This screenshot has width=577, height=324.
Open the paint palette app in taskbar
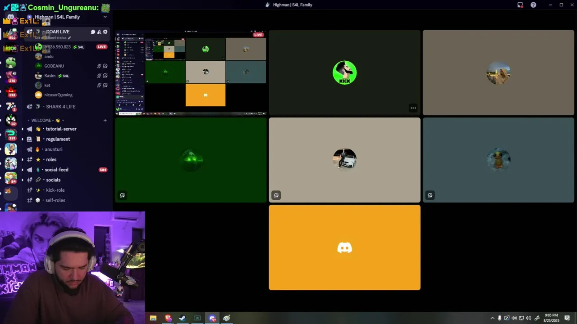(227, 318)
